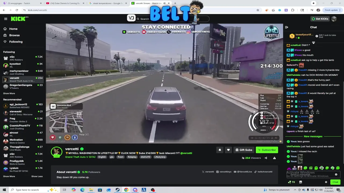Open Following in the sidebar
Viewport: 344px width, 193px height.
[x=16, y=42]
